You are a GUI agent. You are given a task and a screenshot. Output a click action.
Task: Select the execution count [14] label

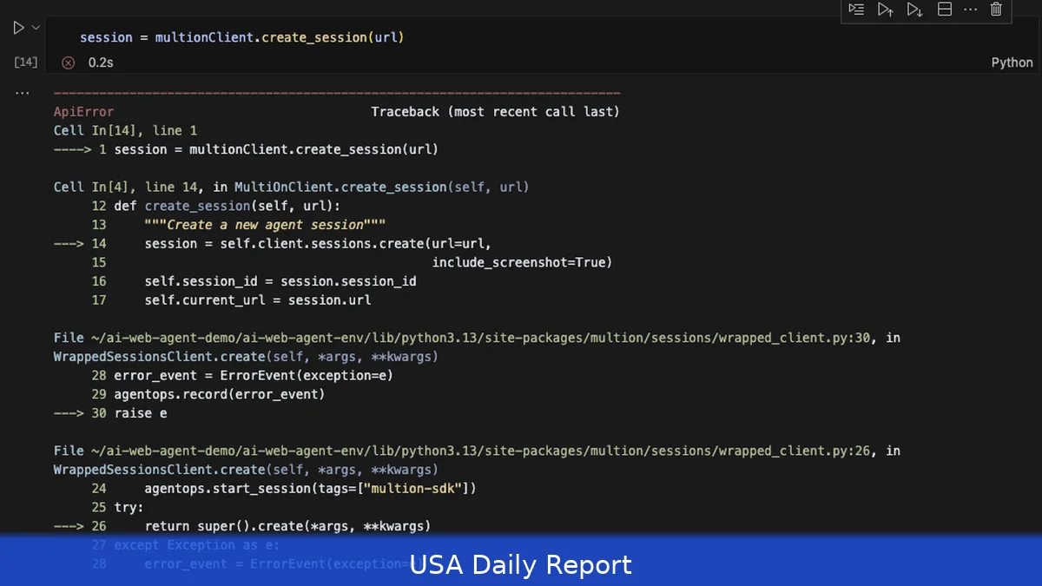25,62
